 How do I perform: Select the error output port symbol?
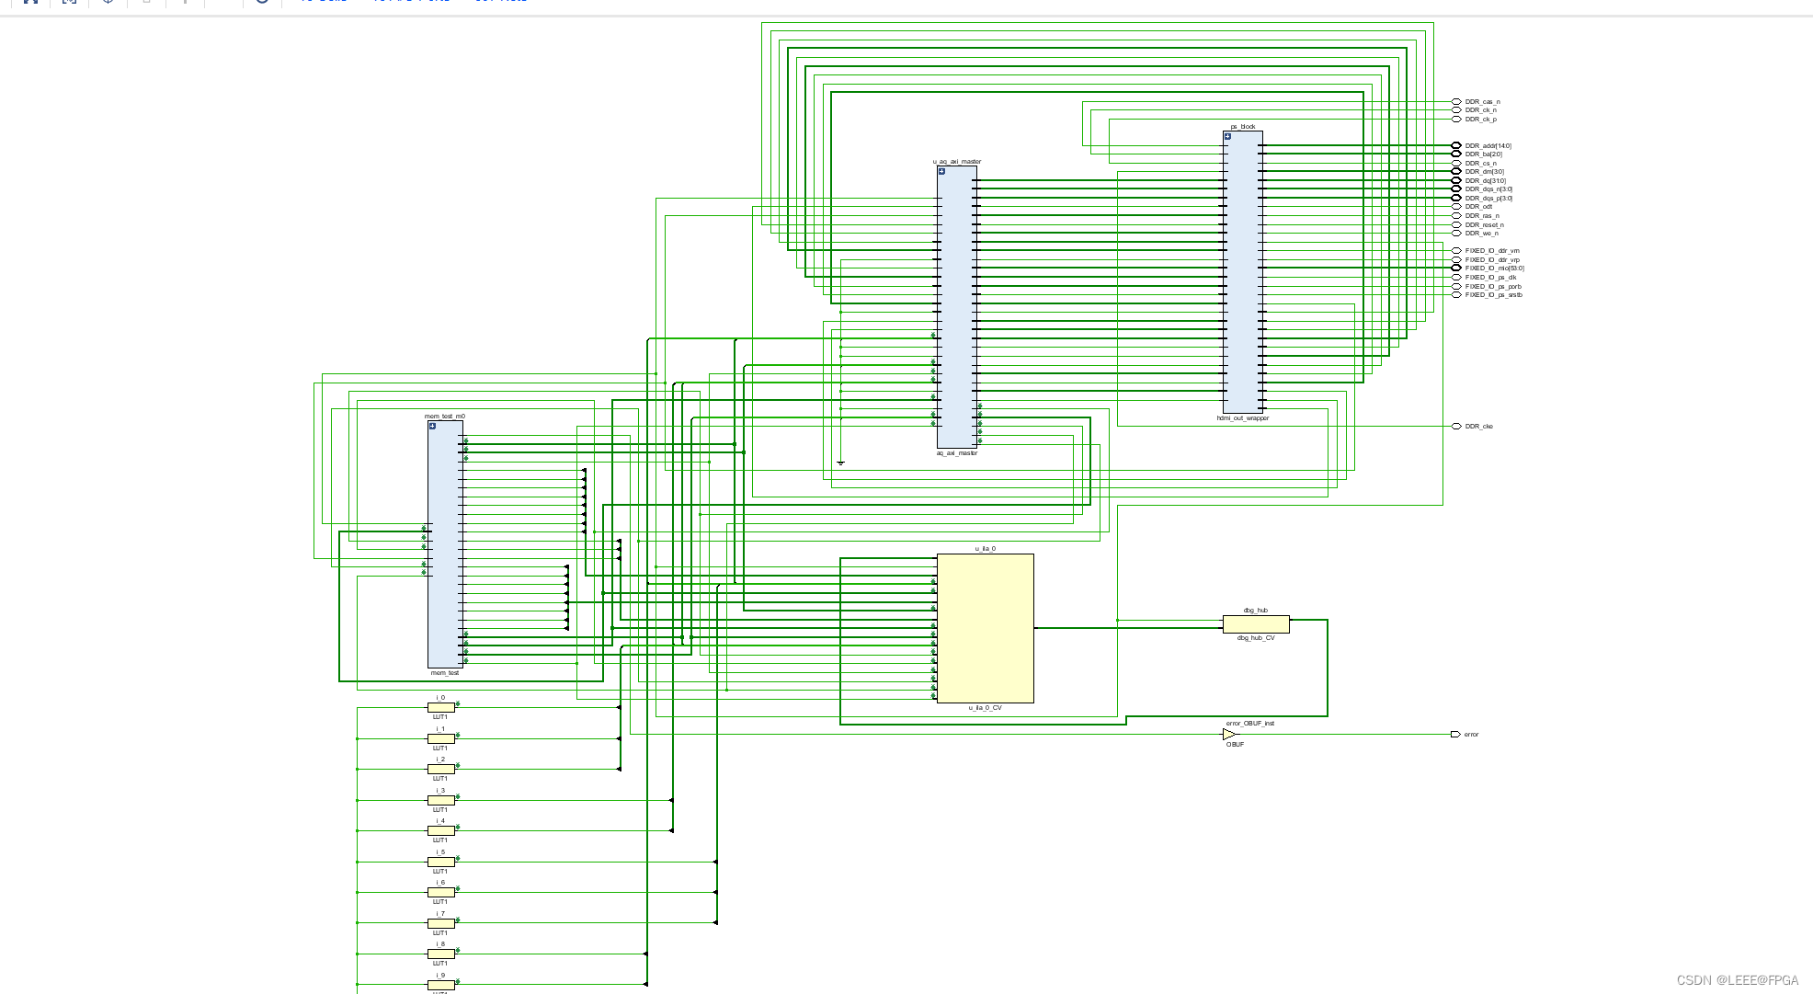[x=1455, y=735]
